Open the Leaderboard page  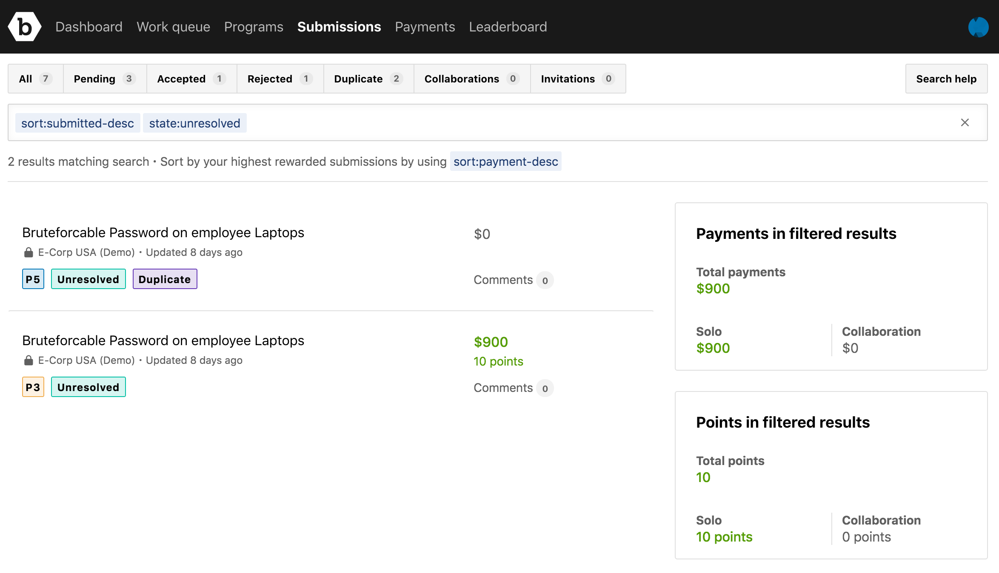(508, 27)
